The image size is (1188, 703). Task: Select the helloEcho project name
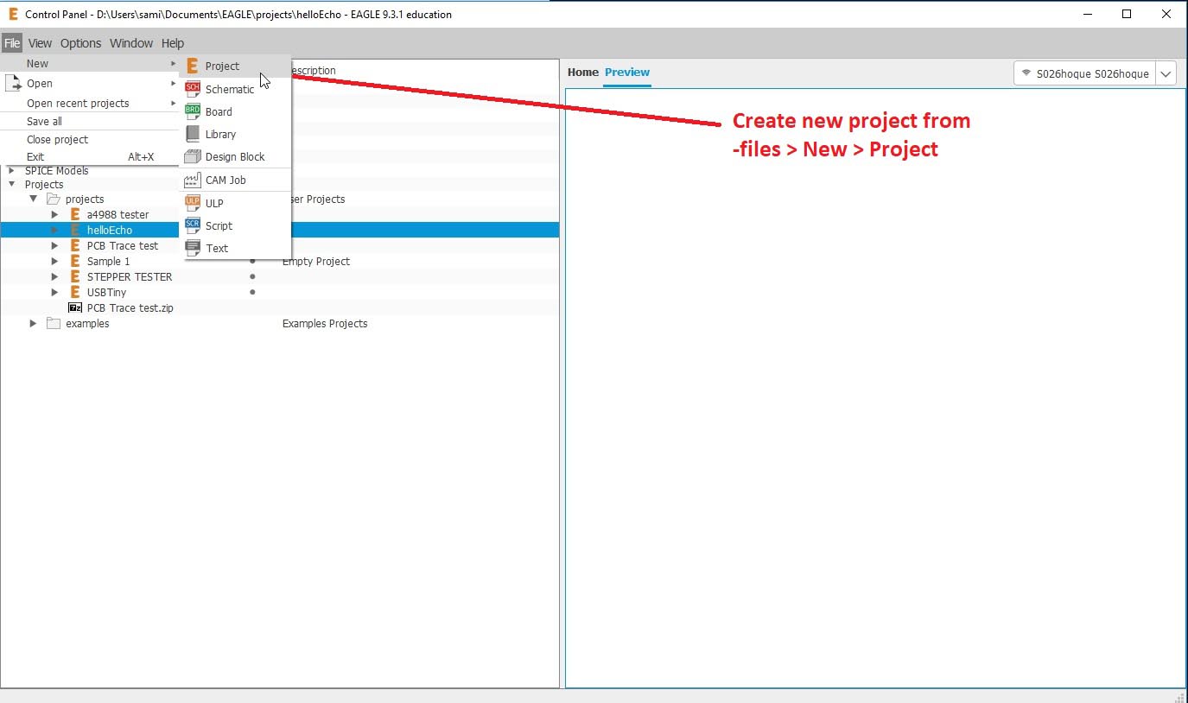[x=110, y=231]
